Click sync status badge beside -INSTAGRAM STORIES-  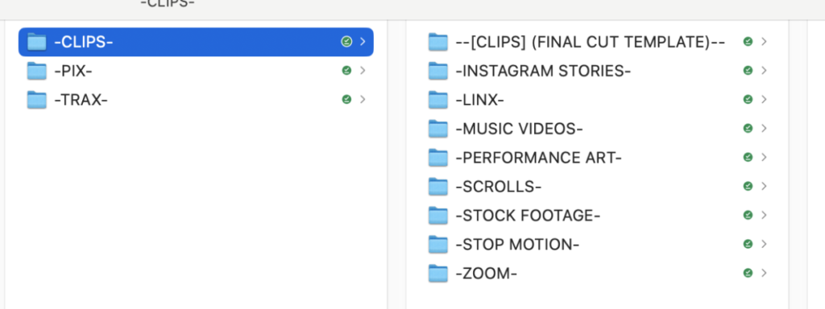point(748,71)
